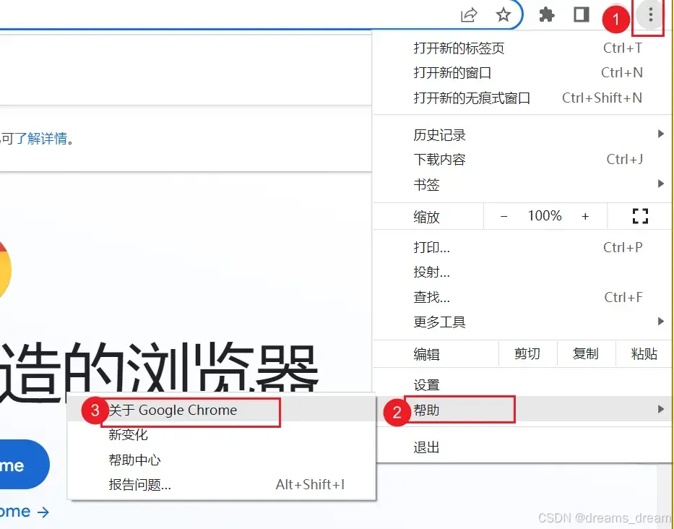The width and height of the screenshot is (674, 529).
Task: Open the Chrome three-dot menu
Action: coord(650,15)
